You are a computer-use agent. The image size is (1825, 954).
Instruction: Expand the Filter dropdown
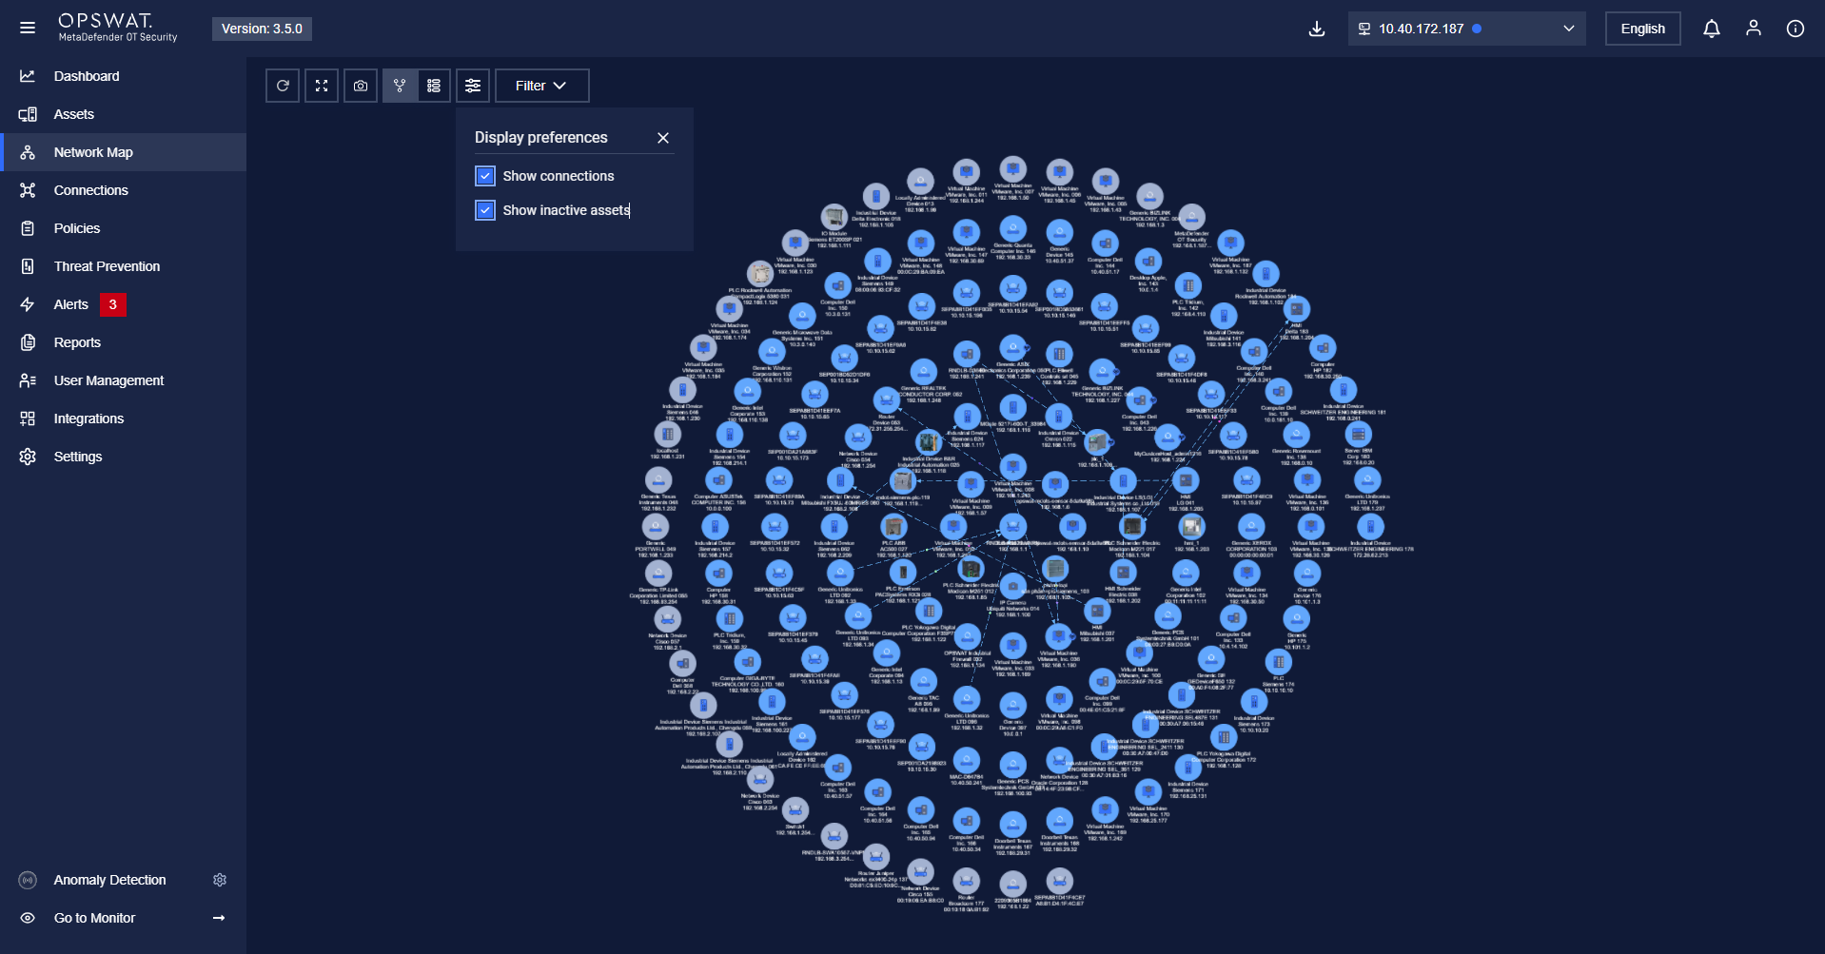coord(541,86)
